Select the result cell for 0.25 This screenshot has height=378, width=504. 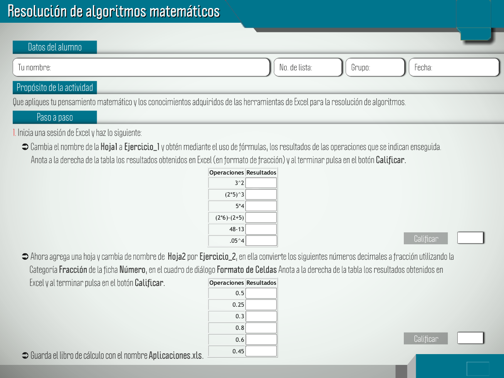click(261, 305)
